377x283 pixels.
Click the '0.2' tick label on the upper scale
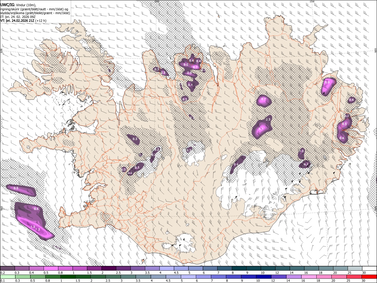pos(2,273)
